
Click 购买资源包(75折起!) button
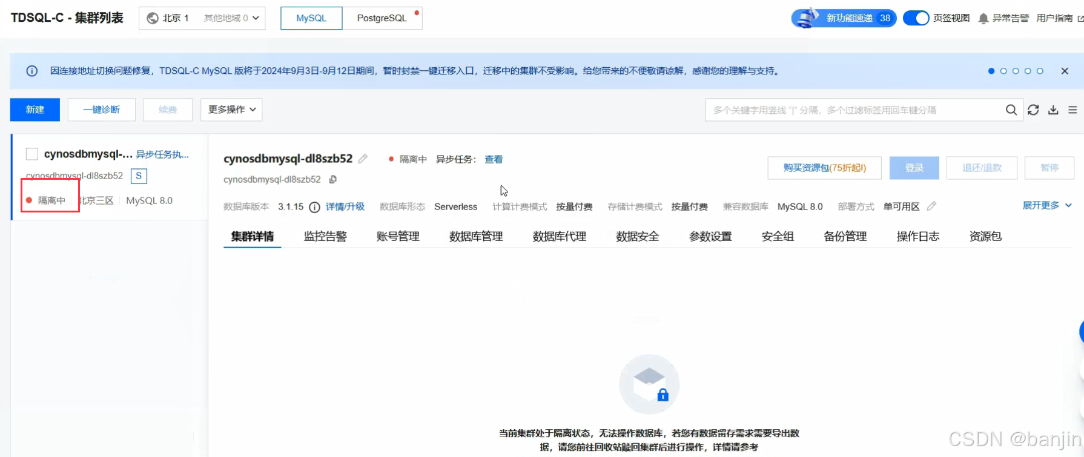coord(825,168)
